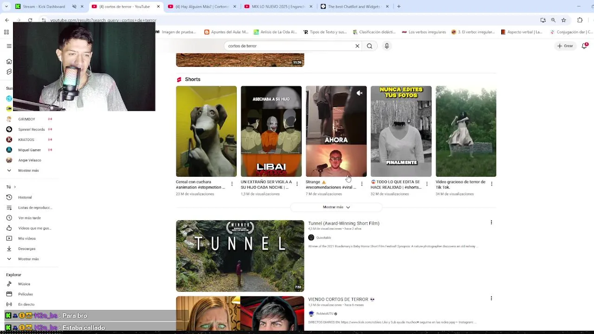Open the Tú section chevron
The width and height of the screenshot is (594, 334).
tap(15, 187)
